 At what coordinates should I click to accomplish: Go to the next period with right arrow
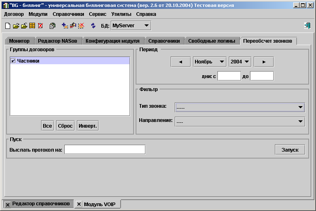tap(263, 62)
